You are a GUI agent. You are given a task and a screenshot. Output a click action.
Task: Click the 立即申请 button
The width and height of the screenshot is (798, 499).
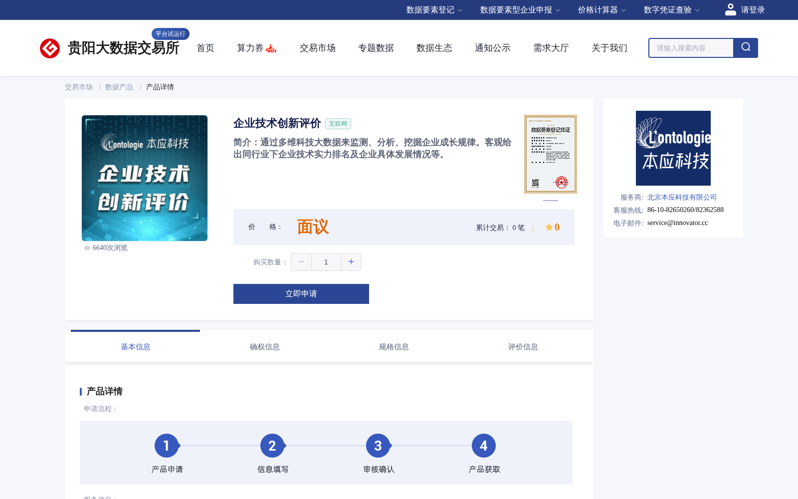point(301,294)
